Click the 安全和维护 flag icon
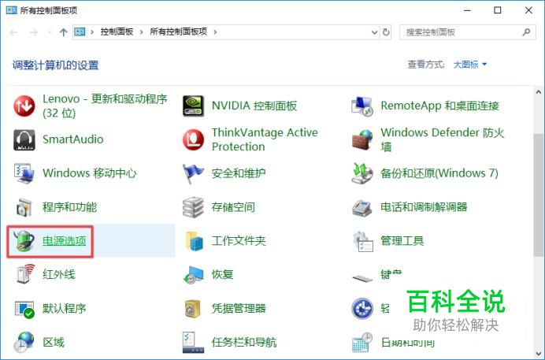 (x=192, y=173)
